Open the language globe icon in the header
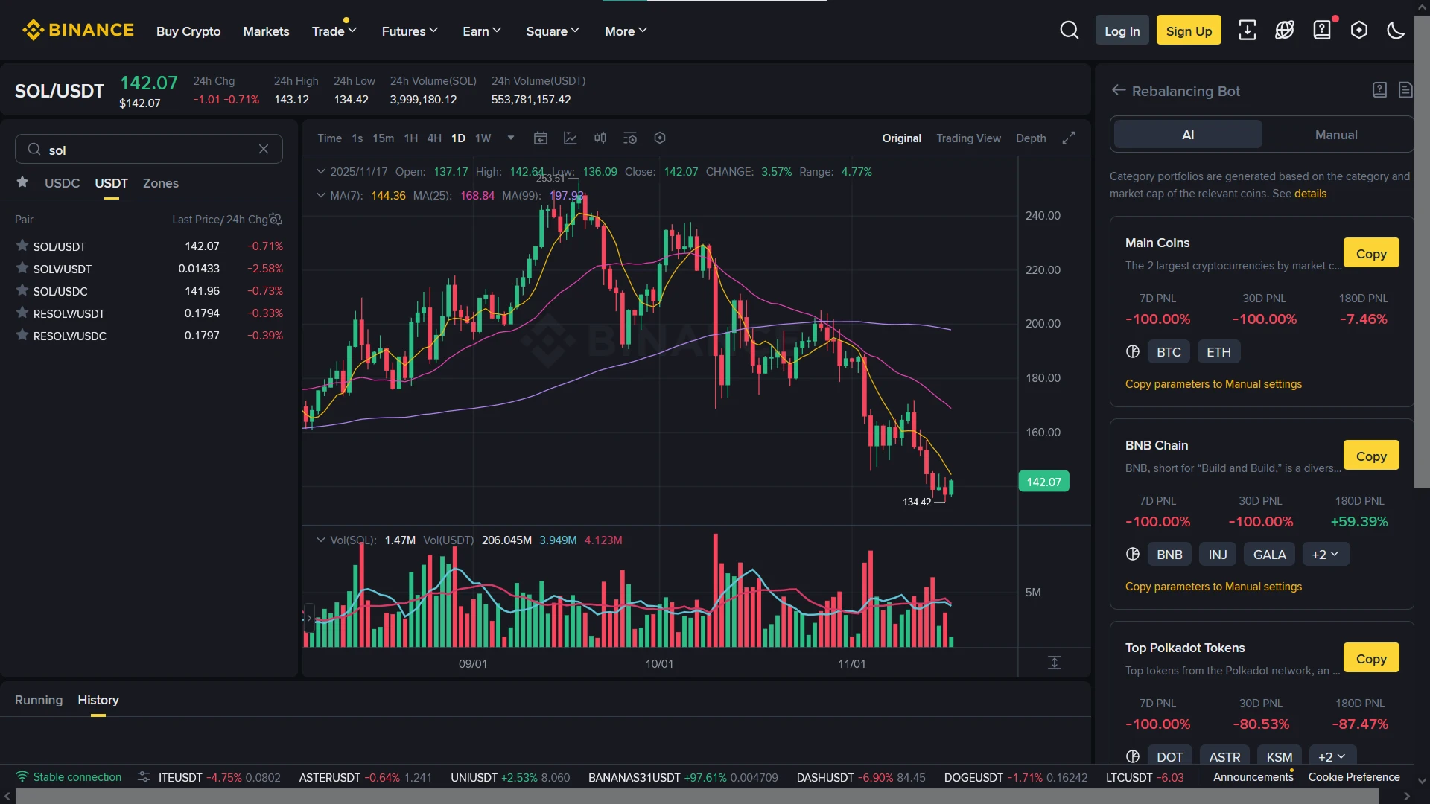 coord(1285,30)
